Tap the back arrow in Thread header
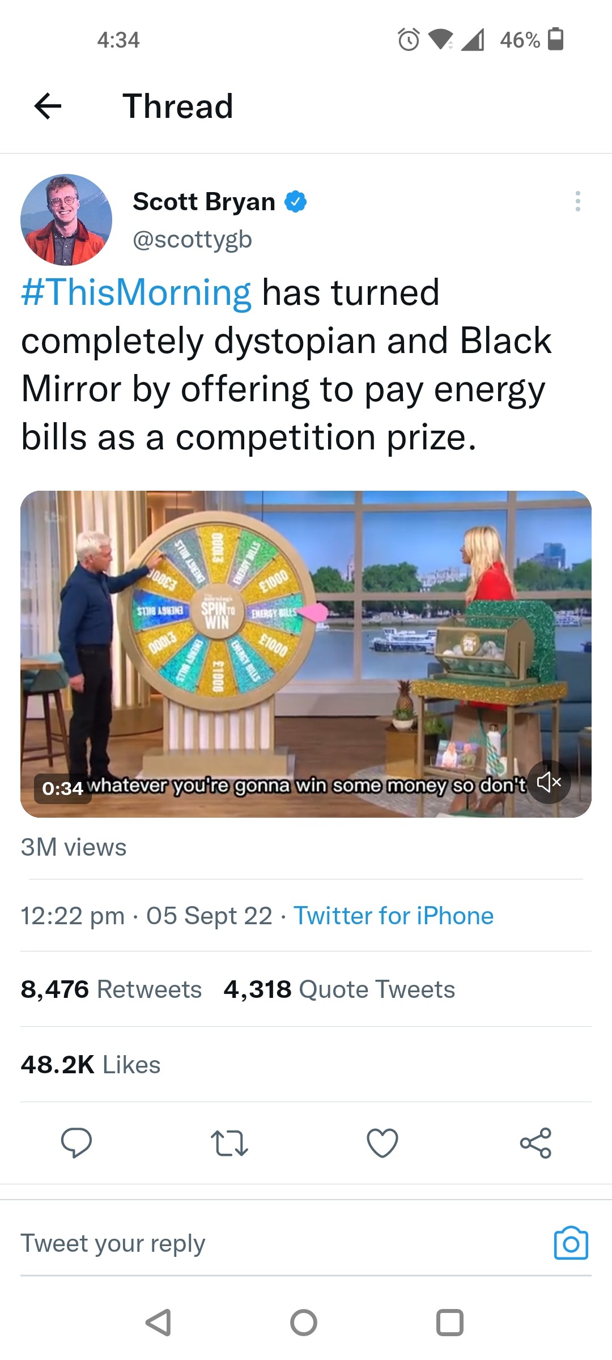This screenshot has width=612, height=1360. (48, 106)
